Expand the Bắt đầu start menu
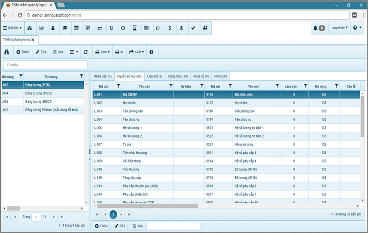The image size is (368, 233). pyautogui.click(x=12, y=28)
